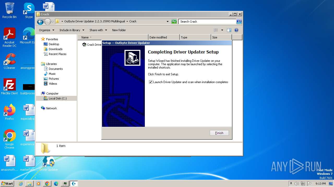Select the Crack Driver file in list
This screenshot has width=334, height=187.
(92, 45)
